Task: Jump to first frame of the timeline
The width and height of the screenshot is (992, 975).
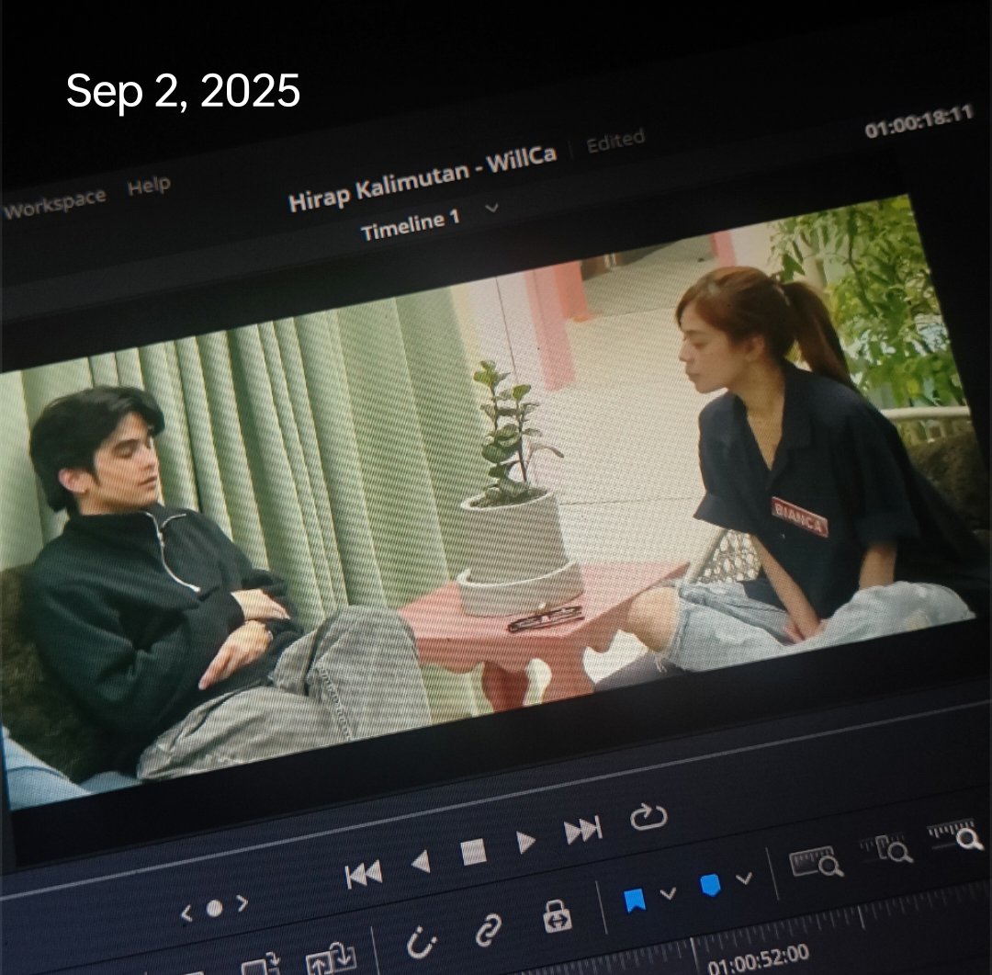Action: tap(364, 874)
